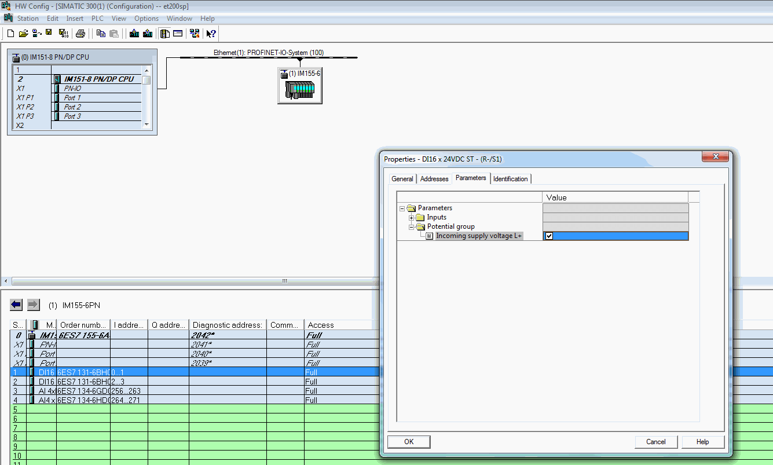
Task: Click the rack list scroll-up arrow
Action: (146, 69)
